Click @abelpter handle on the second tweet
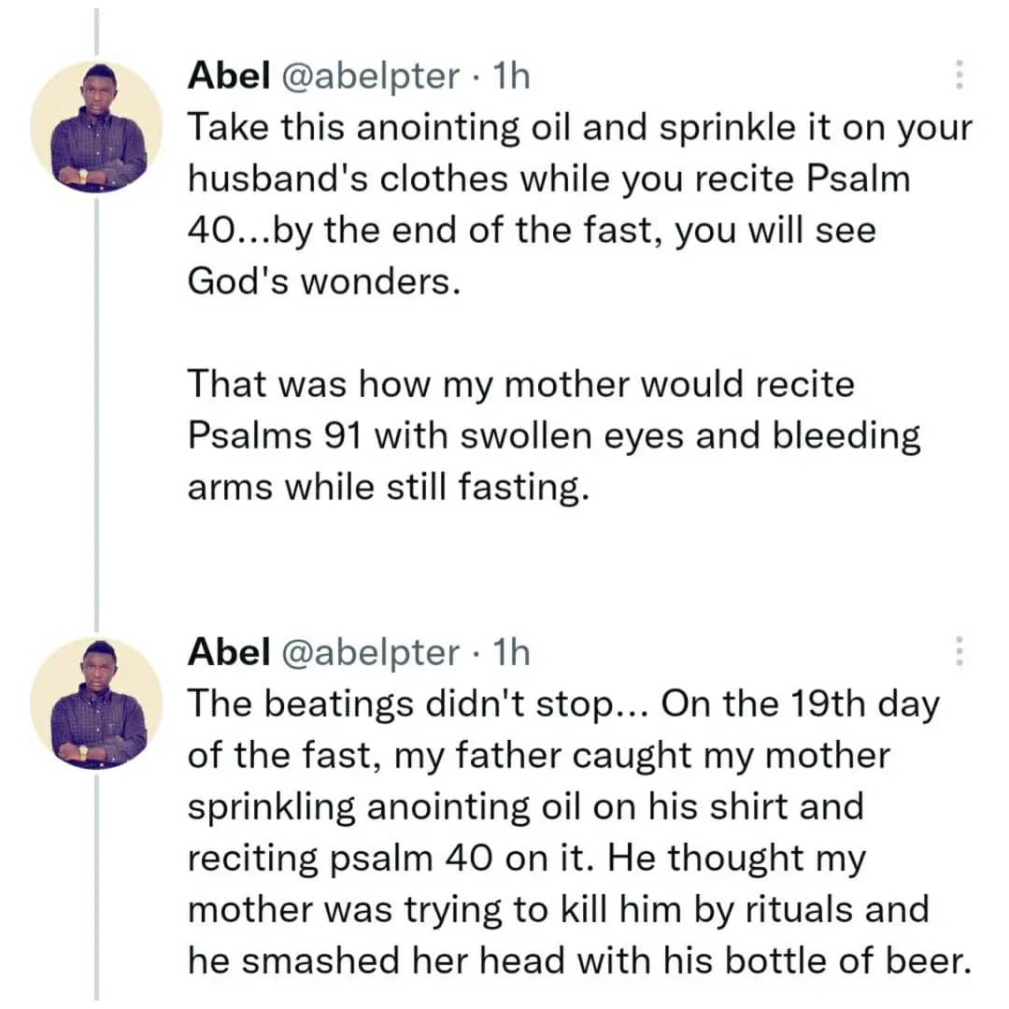Viewport: 1009px width, 1009px height. [x=369, y=652]
